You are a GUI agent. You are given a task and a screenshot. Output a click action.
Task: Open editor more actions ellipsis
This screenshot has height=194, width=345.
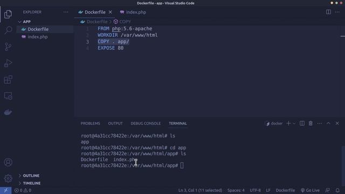(x=337, y=12)
